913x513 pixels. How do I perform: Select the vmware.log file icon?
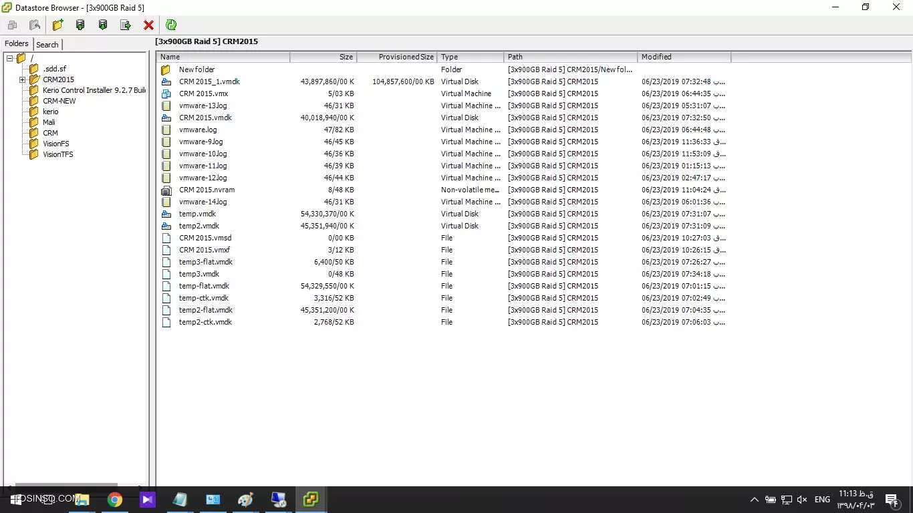pos(166,130)
